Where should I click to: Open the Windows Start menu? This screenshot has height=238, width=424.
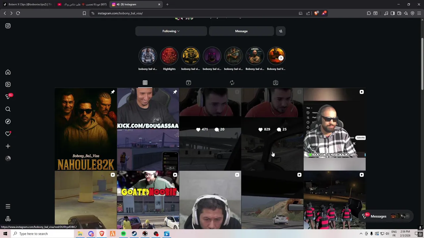(5, 234)
